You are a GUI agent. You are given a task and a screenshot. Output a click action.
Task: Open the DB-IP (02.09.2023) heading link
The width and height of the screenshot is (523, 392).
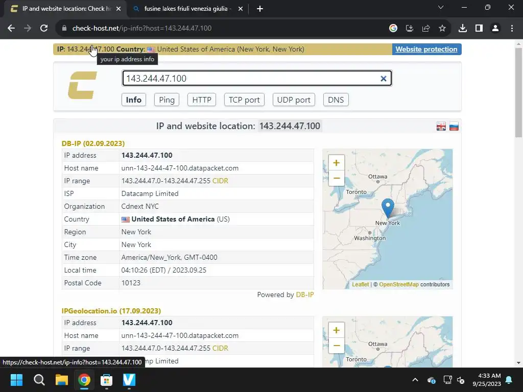click(x=93, y=143)
